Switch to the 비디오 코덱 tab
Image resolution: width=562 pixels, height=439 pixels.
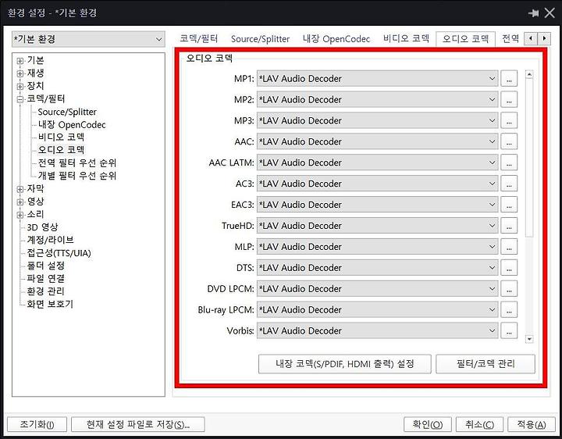[x=406, y=38]
